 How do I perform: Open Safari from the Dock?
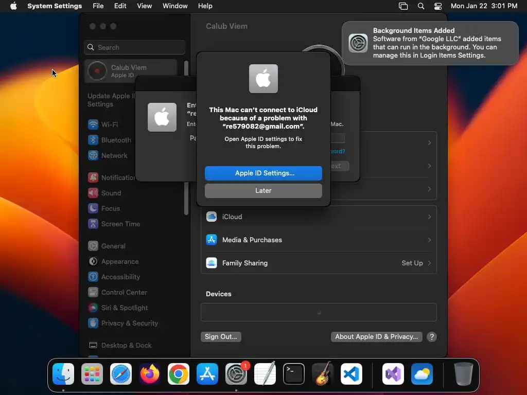[121, 374]
